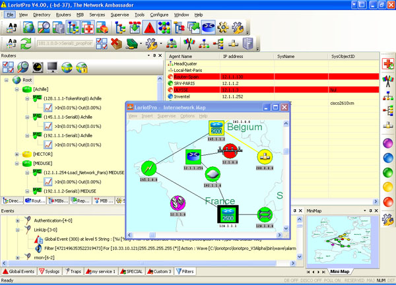Click the green refresh arrows toolbar icon
The width and height of the screenshot is (396, 285).
pos(26,44)
